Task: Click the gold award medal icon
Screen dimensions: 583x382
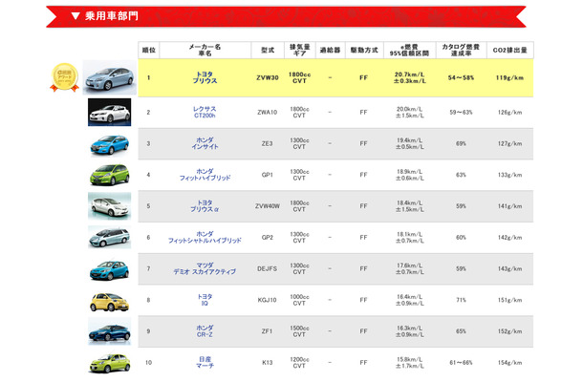Action: point(65,77)
